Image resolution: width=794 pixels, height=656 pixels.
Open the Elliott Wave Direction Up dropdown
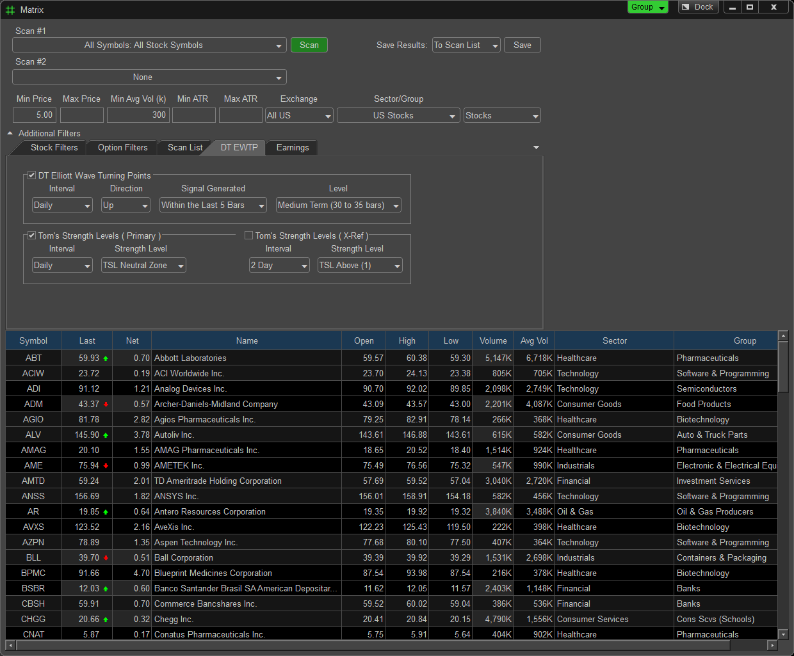tap(126, 205)
